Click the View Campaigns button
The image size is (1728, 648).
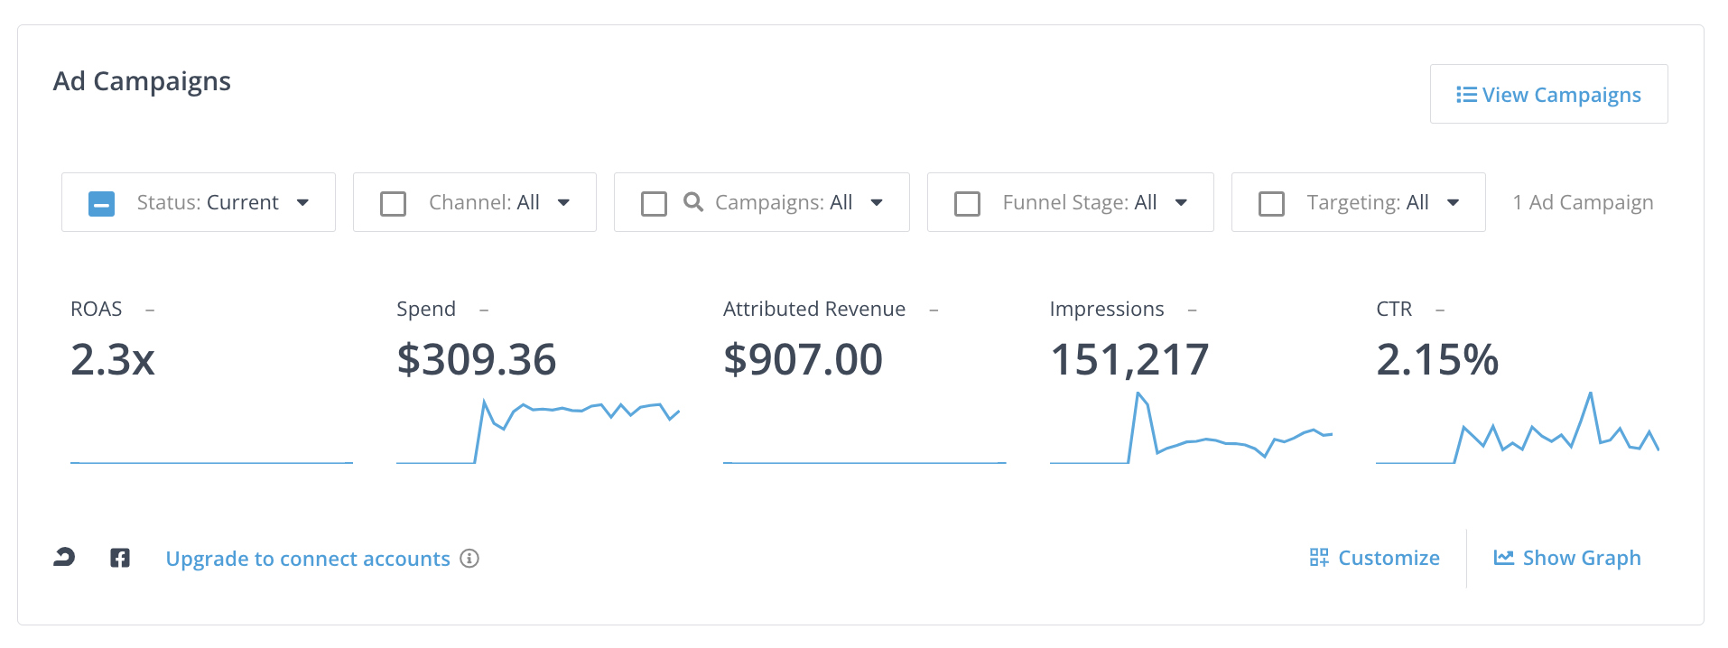[1548, 94]
